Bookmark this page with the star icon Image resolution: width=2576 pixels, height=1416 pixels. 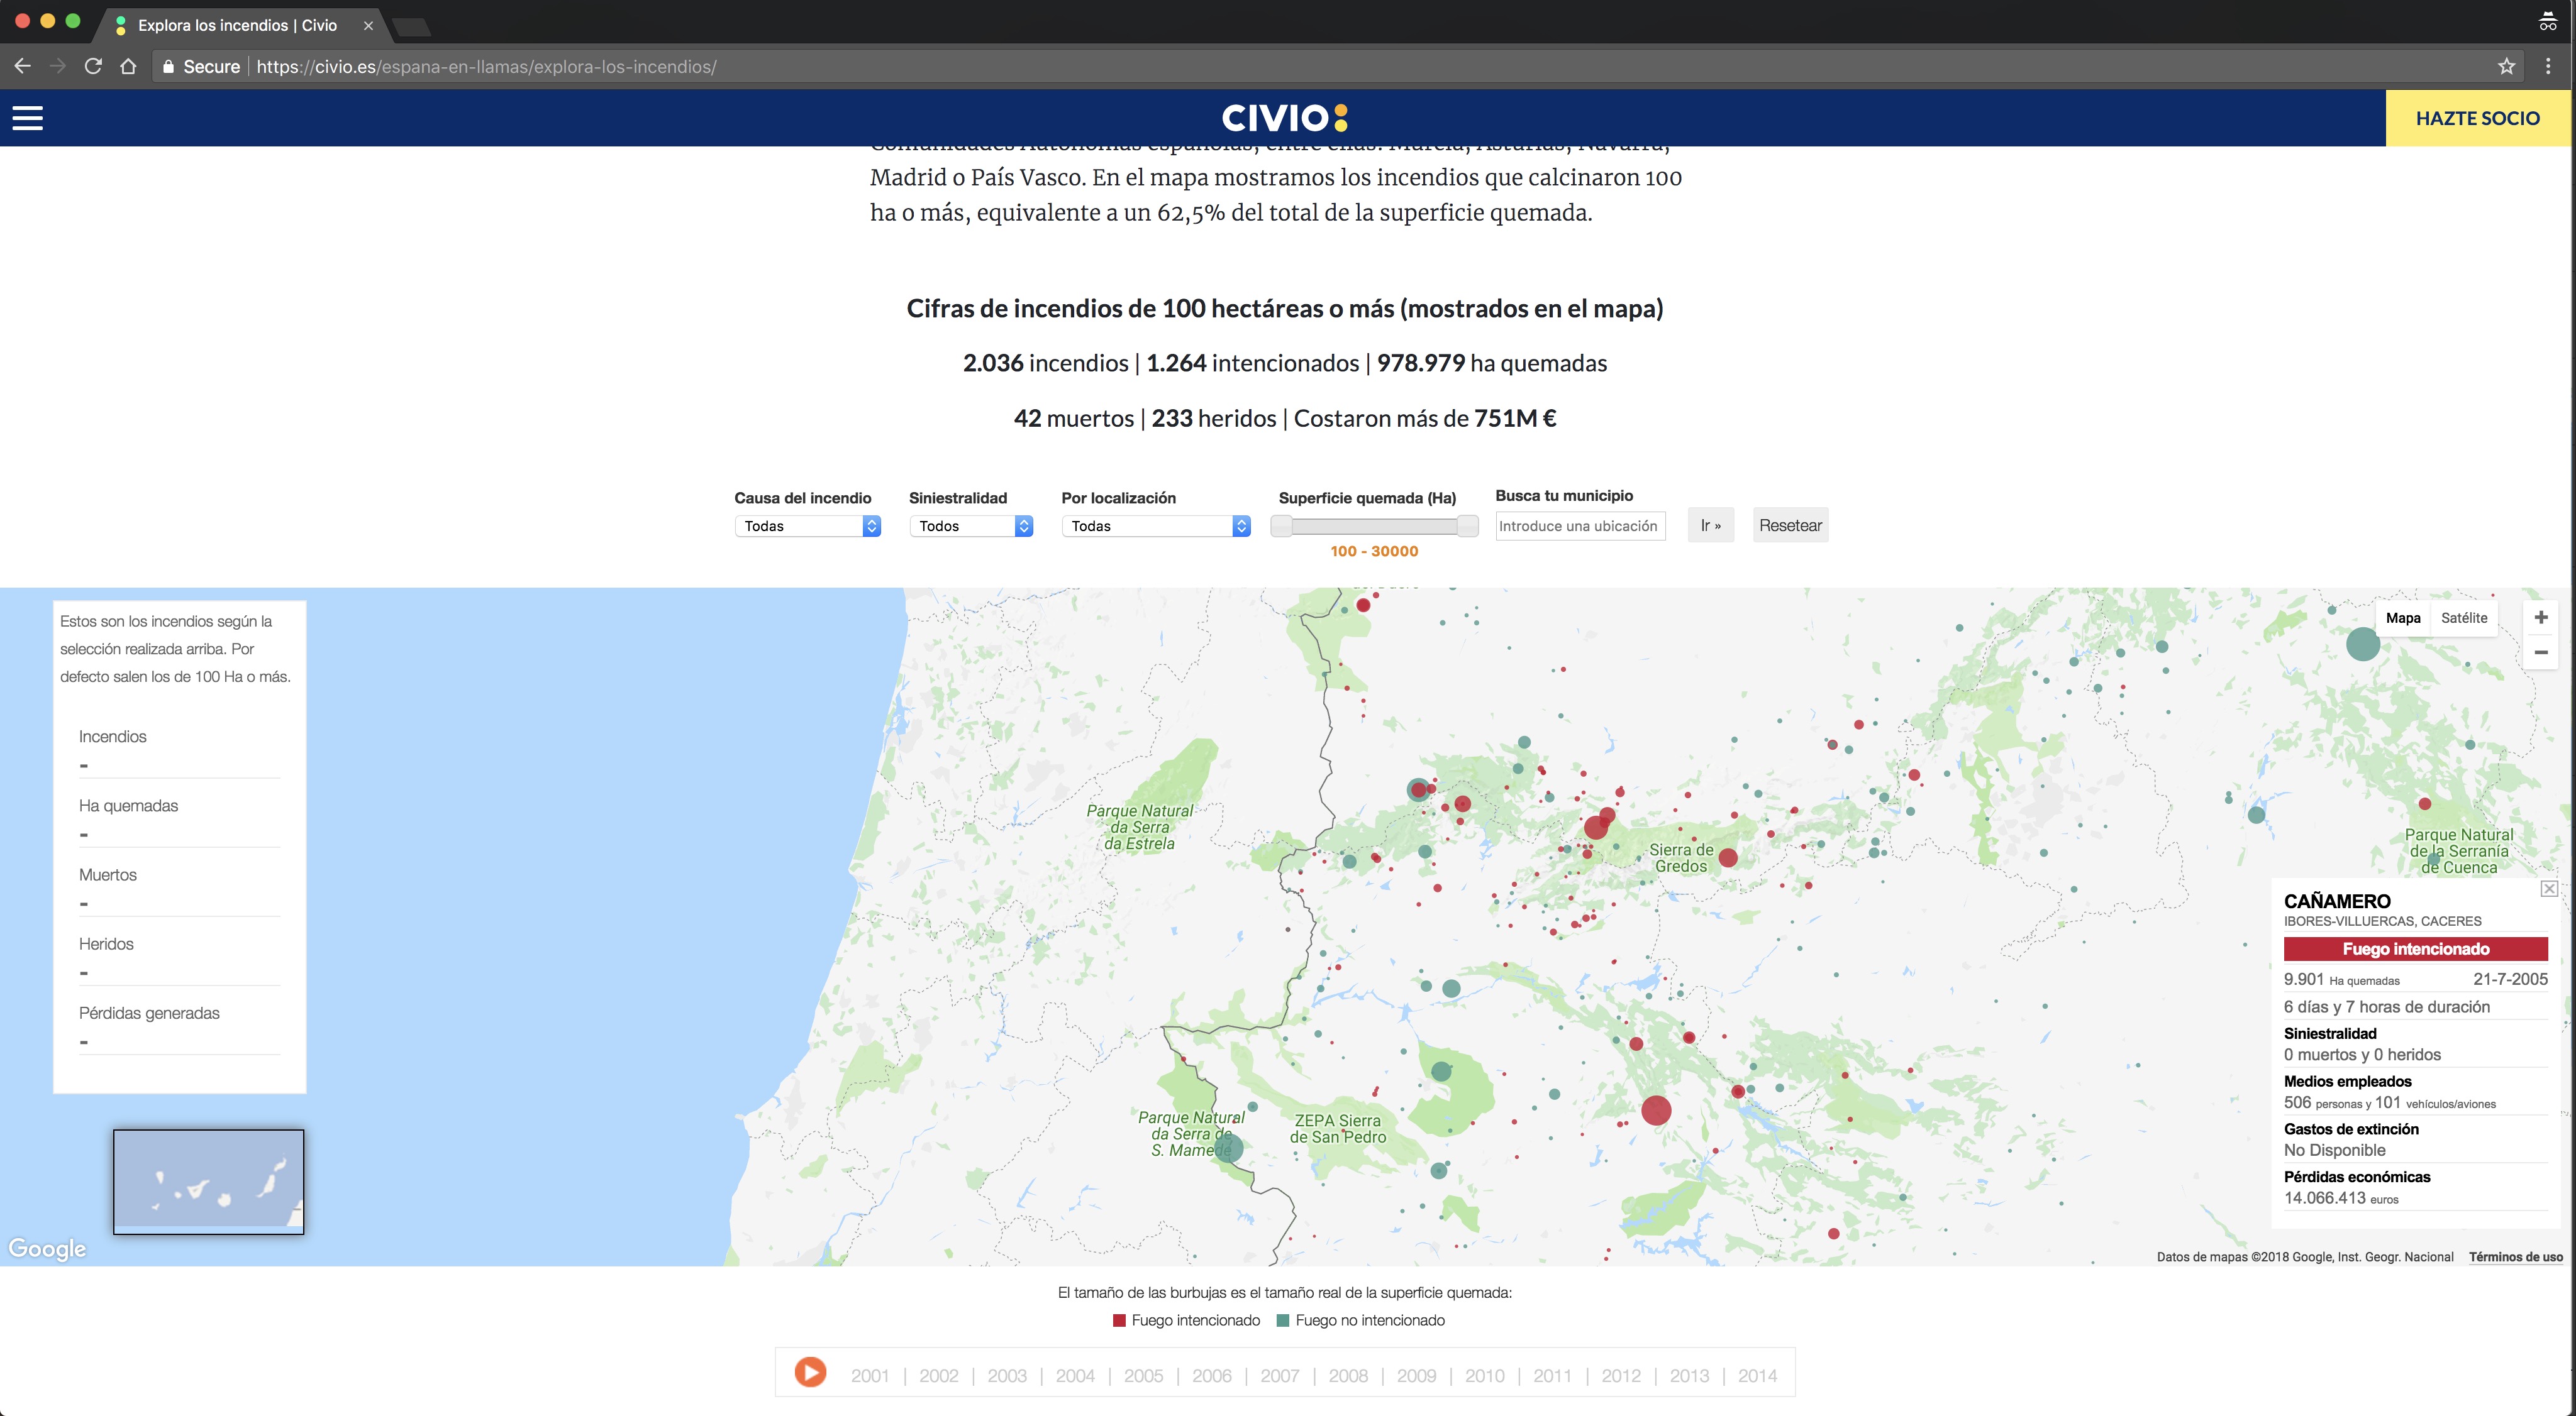pos(2505,66)
